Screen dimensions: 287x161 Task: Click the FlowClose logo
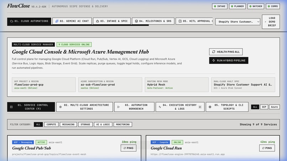click(x=19, y=6)
